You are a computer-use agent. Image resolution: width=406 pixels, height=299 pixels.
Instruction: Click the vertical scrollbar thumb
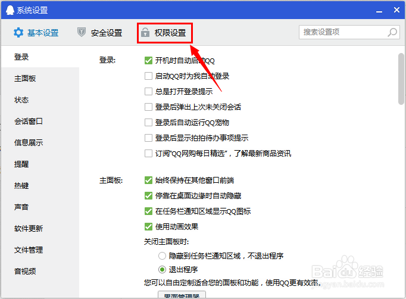401,79
